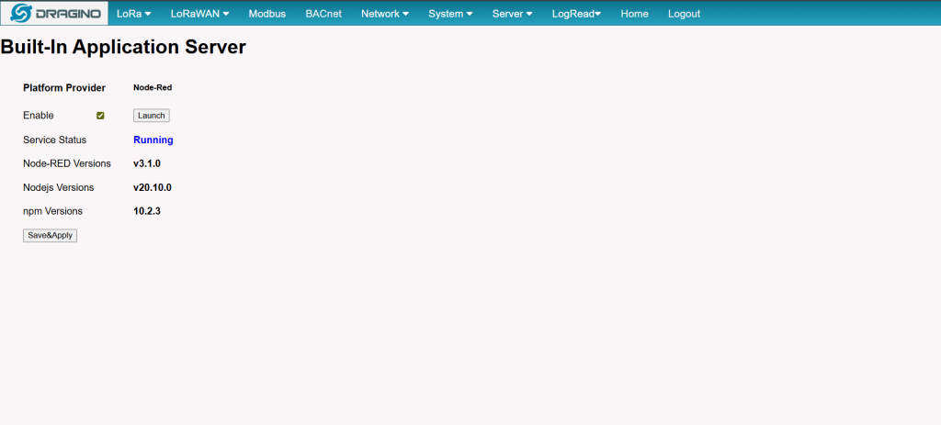Go to the Modbus page
The width and height of the screenshot is (941, 425).
pos(266,14)
